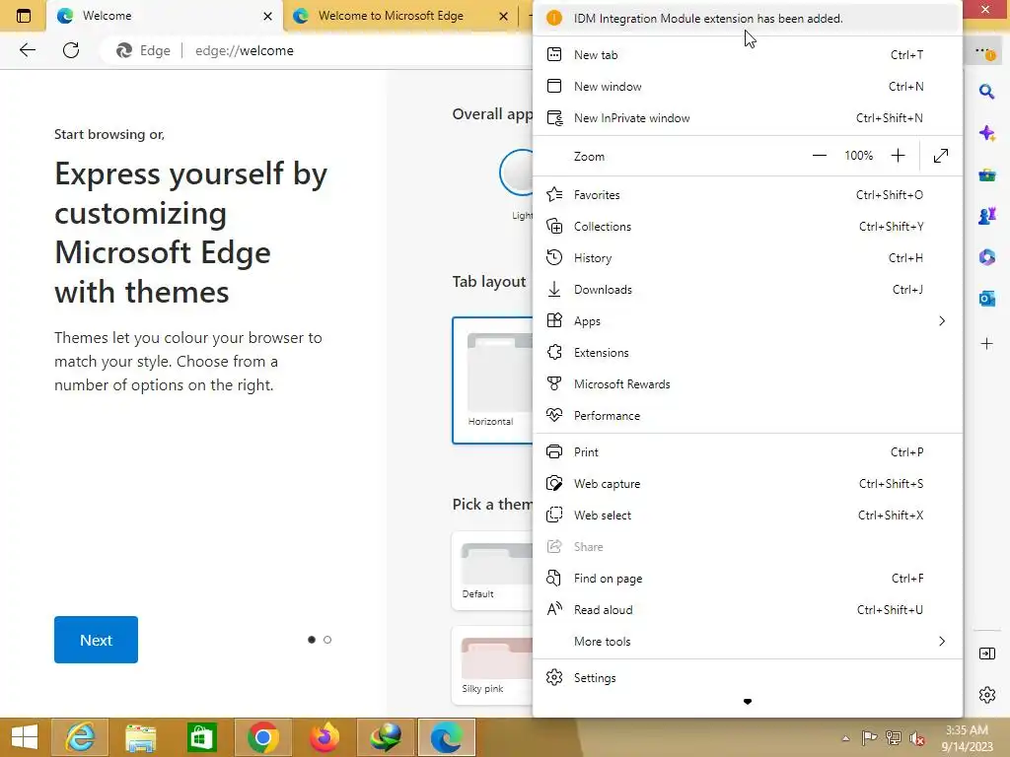Open Performance menu item
1010x757 pixels.
(748, 416)
